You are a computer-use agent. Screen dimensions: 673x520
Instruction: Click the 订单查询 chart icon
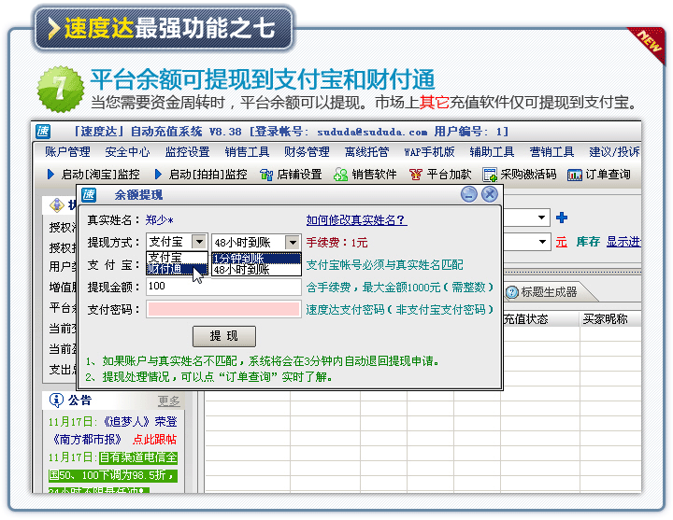coord(574,175)
